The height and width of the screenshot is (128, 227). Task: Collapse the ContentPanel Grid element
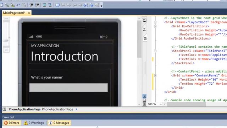click(155, 76)
